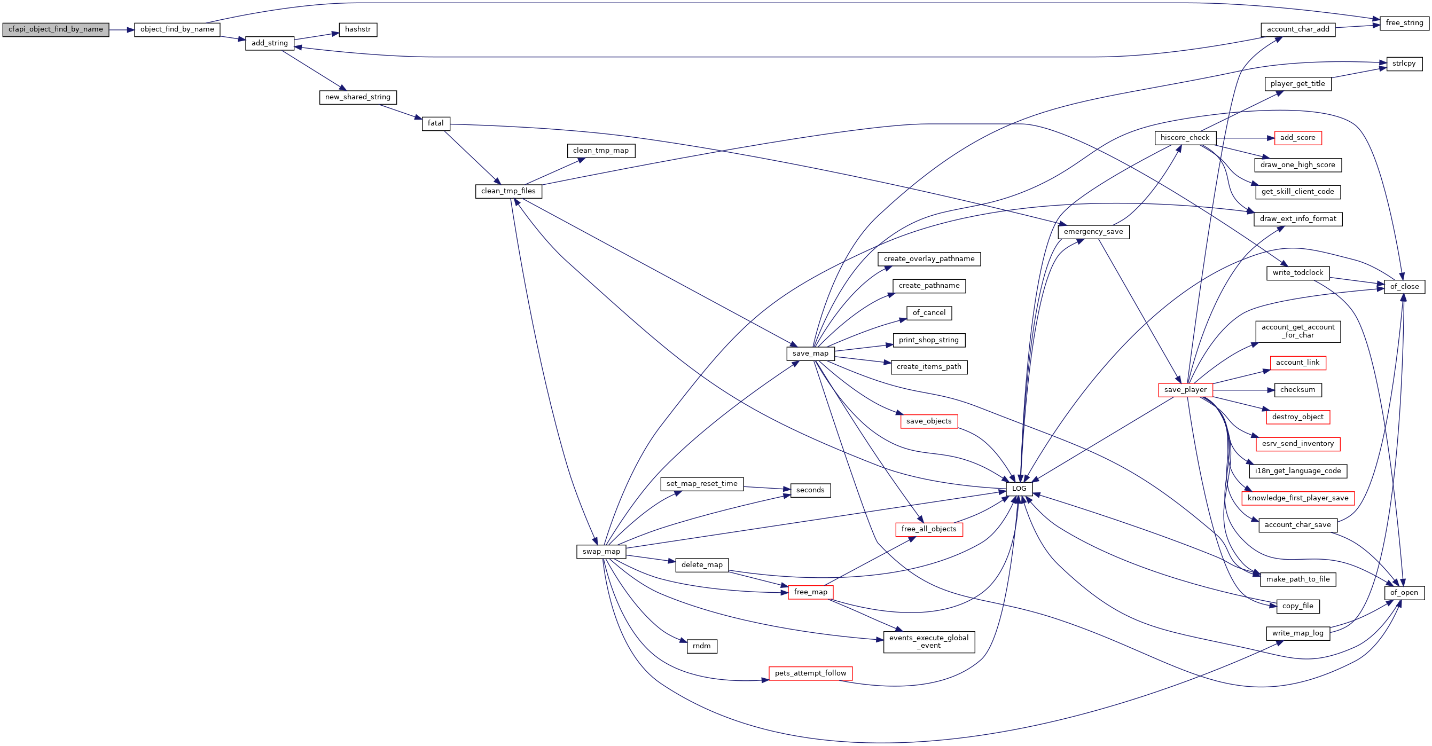This screenshot has width=1432, height=746.
Task: Click the draw_ext_info_format node
Action: click(x=1298, y=219)
